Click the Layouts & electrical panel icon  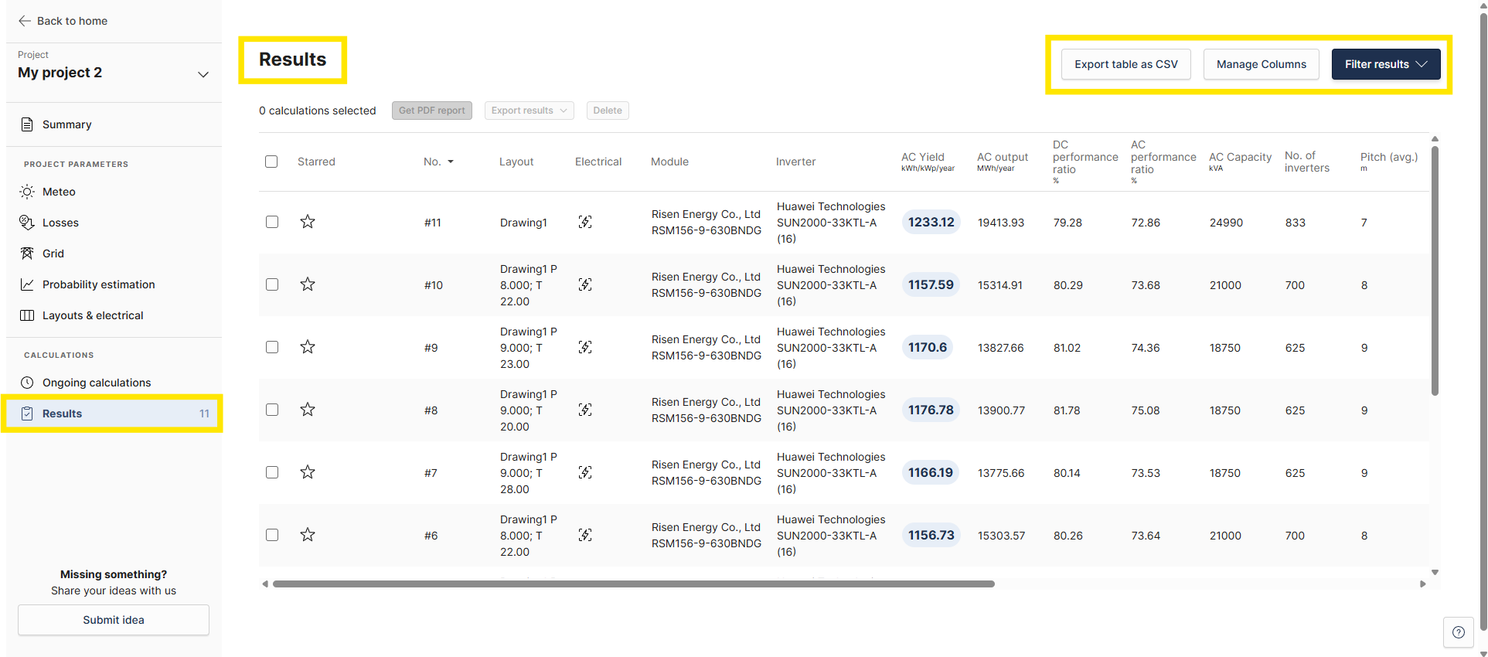[27, 315]
